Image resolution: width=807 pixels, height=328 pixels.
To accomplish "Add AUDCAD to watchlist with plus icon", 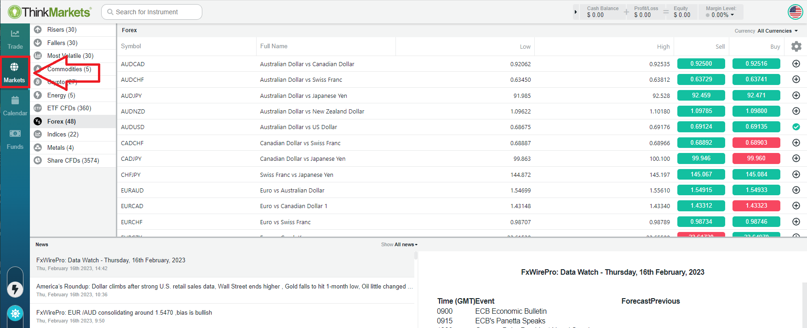I will pos(796,64).
